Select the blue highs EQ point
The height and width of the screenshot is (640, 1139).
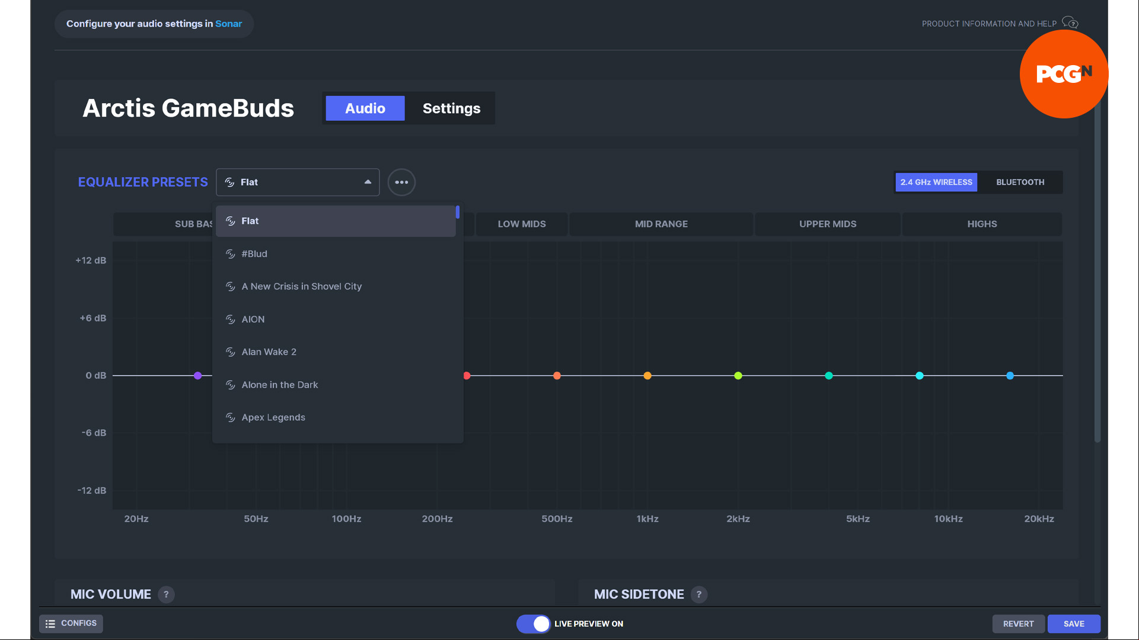click(x=1010, y=376)
